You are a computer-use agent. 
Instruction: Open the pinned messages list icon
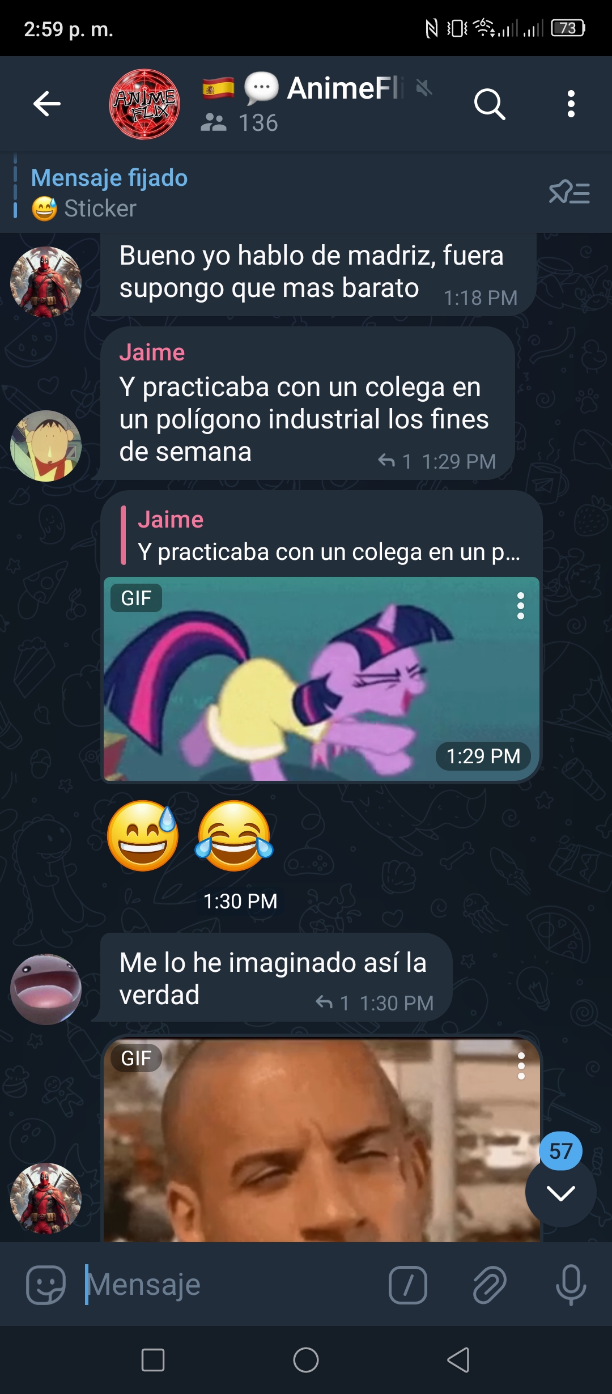tap(569, 193)
